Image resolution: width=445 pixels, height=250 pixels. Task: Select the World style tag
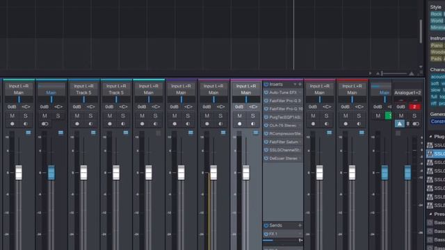click(x=437, y=21)
